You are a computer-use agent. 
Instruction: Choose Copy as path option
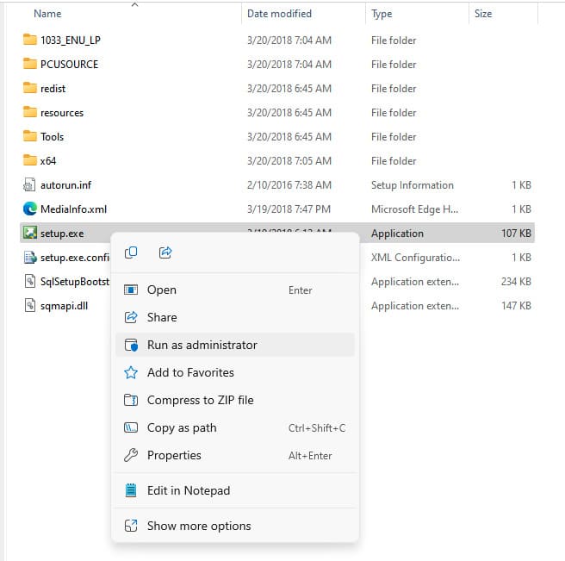(x=182, y=427)
